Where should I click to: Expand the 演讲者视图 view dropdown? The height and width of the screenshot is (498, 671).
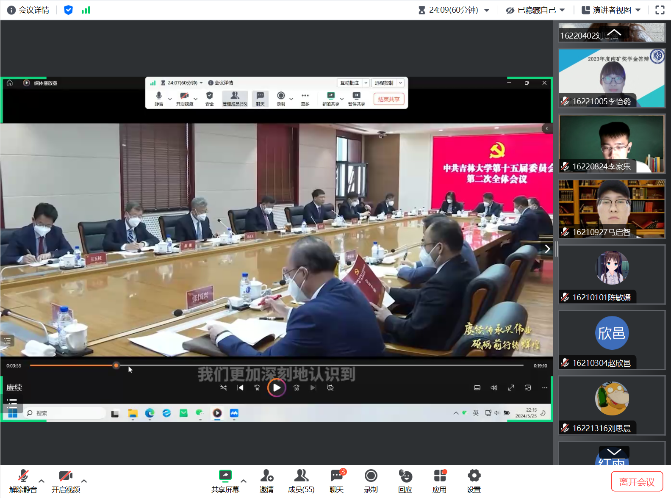pyautogui.click(x=611, y=10)
